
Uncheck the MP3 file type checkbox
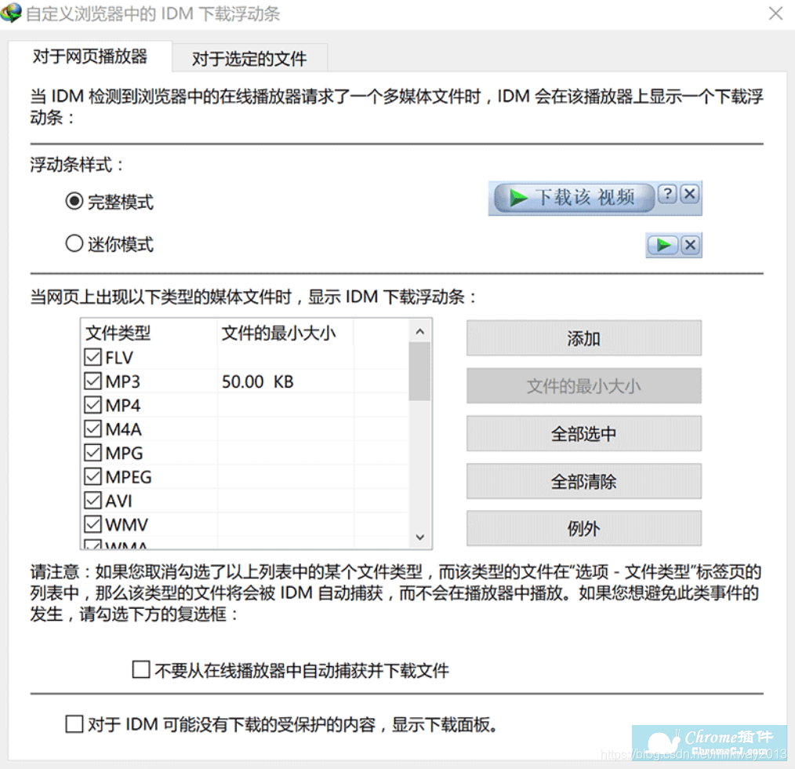click(93, 381)
